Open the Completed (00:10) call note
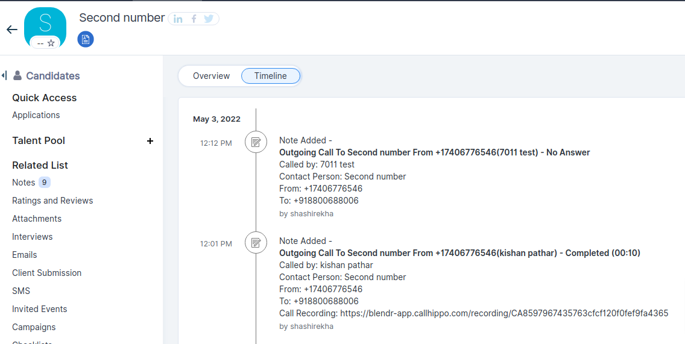Viewport: 685px width, 344px height. pyautogui.click(x=459, y=253)
